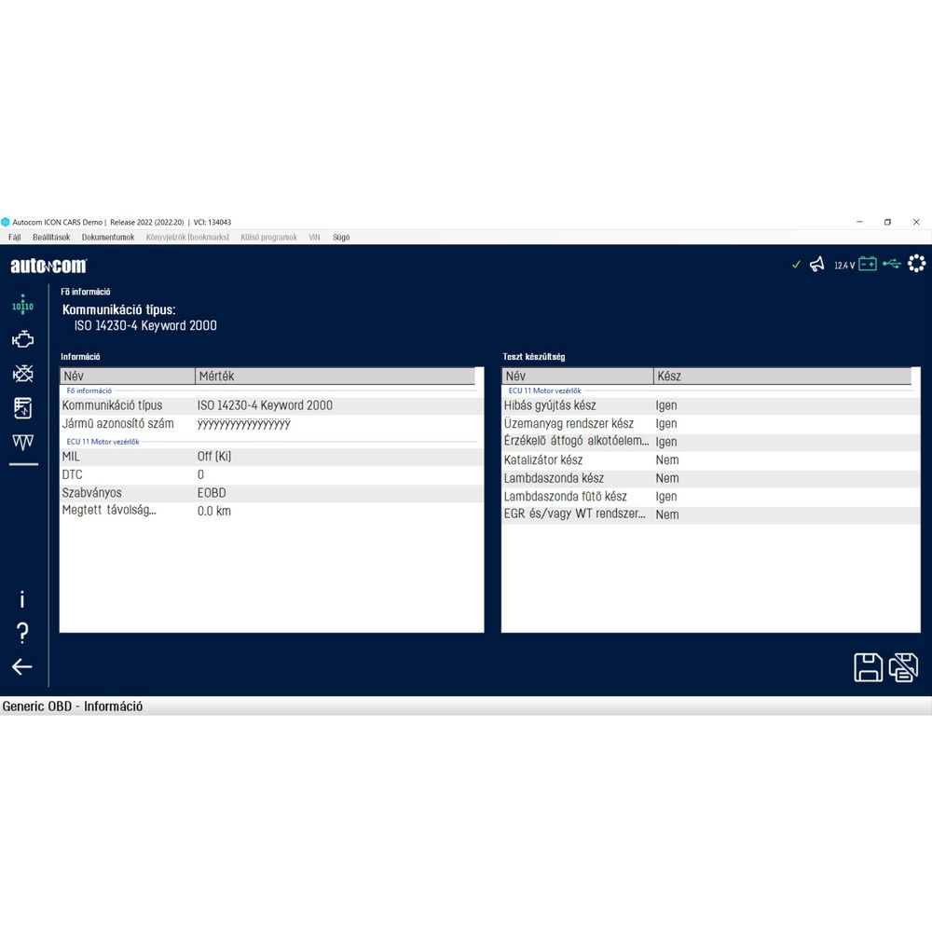Click the engine fault codes icon
The height and width of the screenshot is (932, 932).
coord(22,340)
